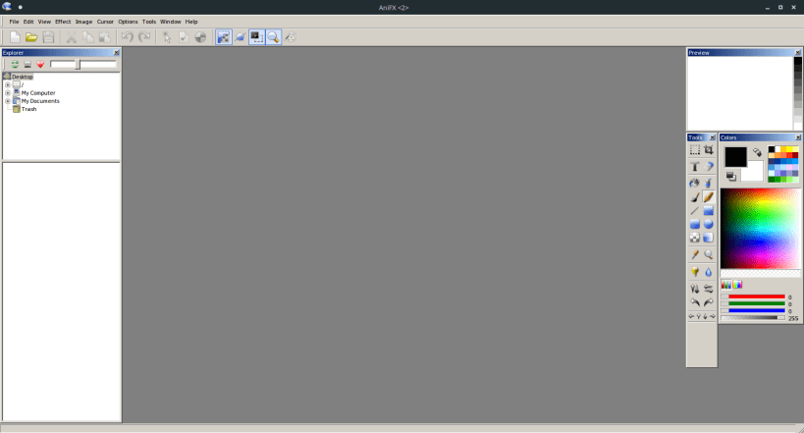
Task: Toggle the magnifier zoom toolbar button
Action: click(273, 37)
